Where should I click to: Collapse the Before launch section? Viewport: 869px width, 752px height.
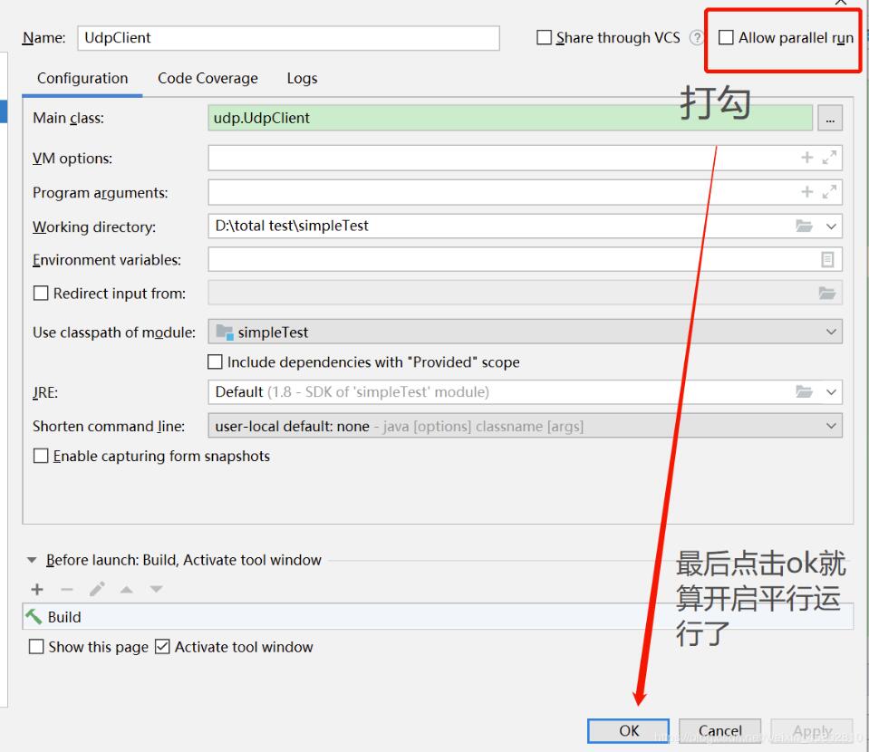coord(32,560)
